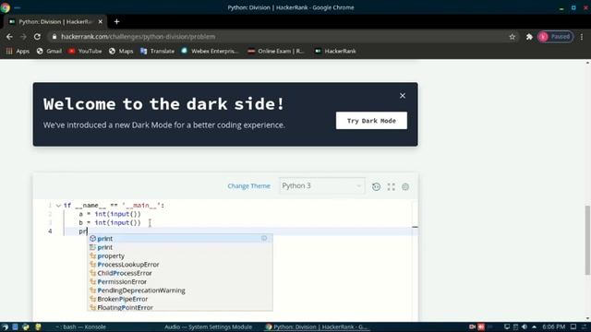Image resolution: width=591 pixels, height=332 pixels.
Task: Reload the HackerRank page
Action: coord(37,37)
